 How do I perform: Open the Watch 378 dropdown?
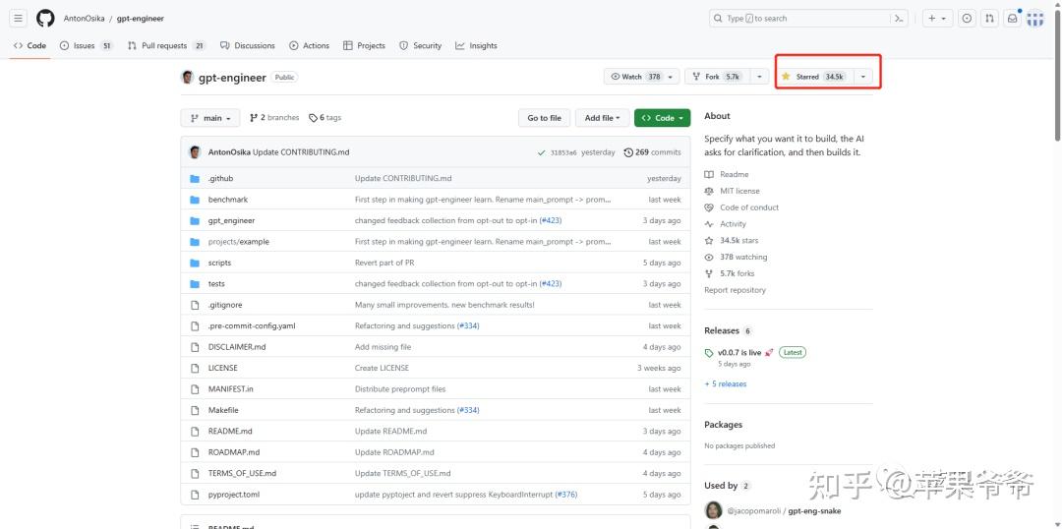641,77
